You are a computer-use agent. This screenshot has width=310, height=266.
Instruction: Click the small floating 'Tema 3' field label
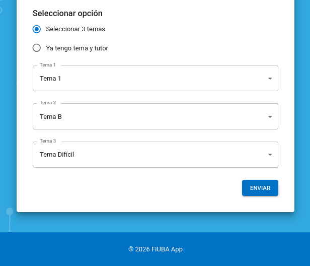[48, 141]
